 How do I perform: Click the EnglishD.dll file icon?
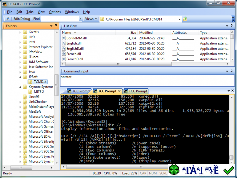point(64,49)
